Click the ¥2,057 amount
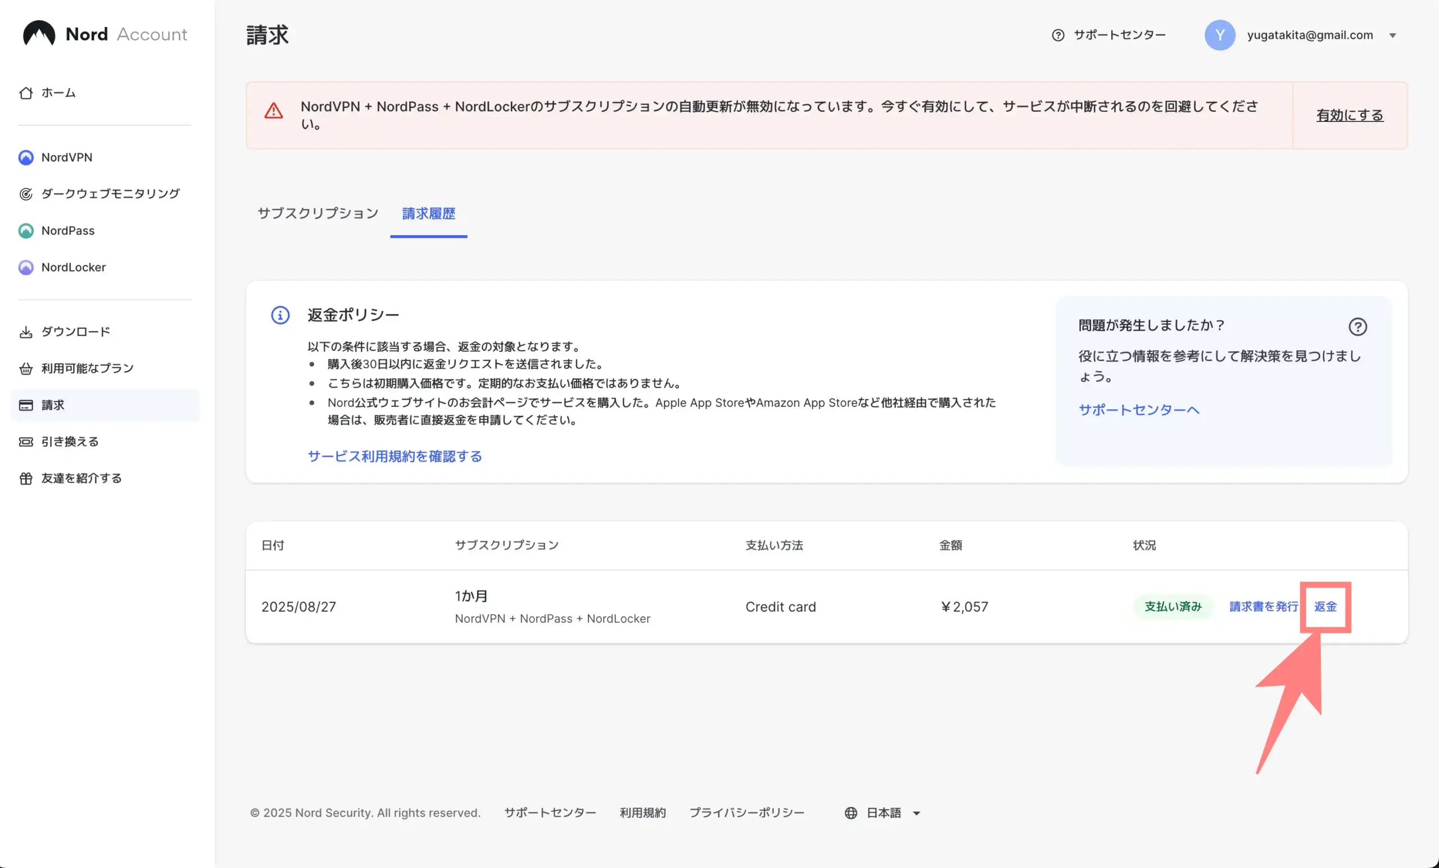Screen dimensions: 1439x868 pyautogui.click(x=963, y=607)
